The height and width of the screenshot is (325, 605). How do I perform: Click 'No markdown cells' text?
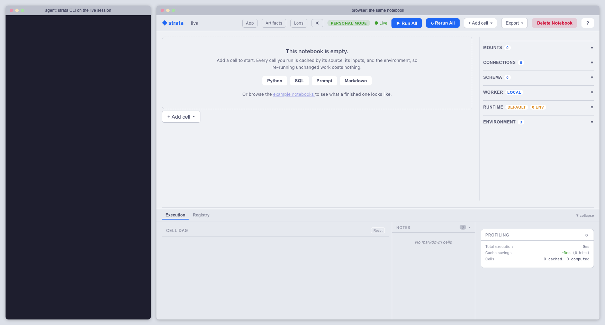[433, 242]
